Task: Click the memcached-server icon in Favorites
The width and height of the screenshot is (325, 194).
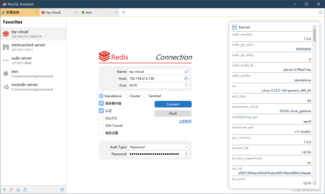Action: (x=6, y=47)
